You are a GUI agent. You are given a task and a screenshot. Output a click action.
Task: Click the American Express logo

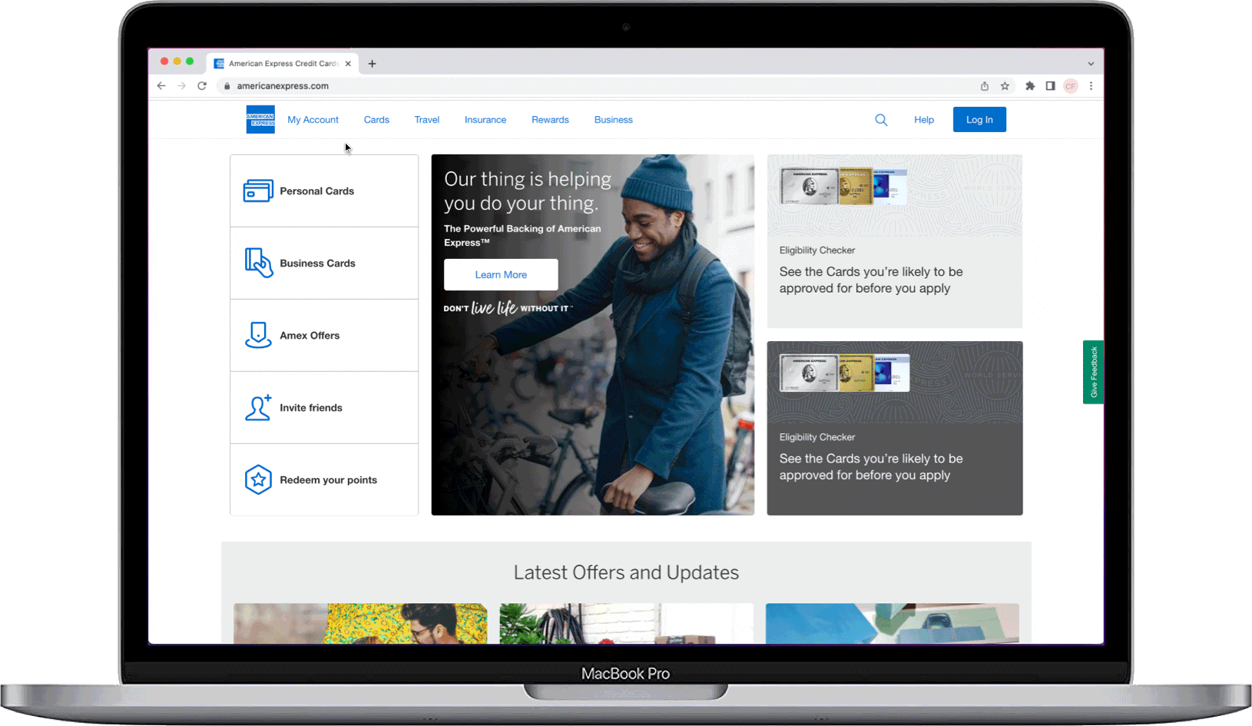(x=260, y=120)
